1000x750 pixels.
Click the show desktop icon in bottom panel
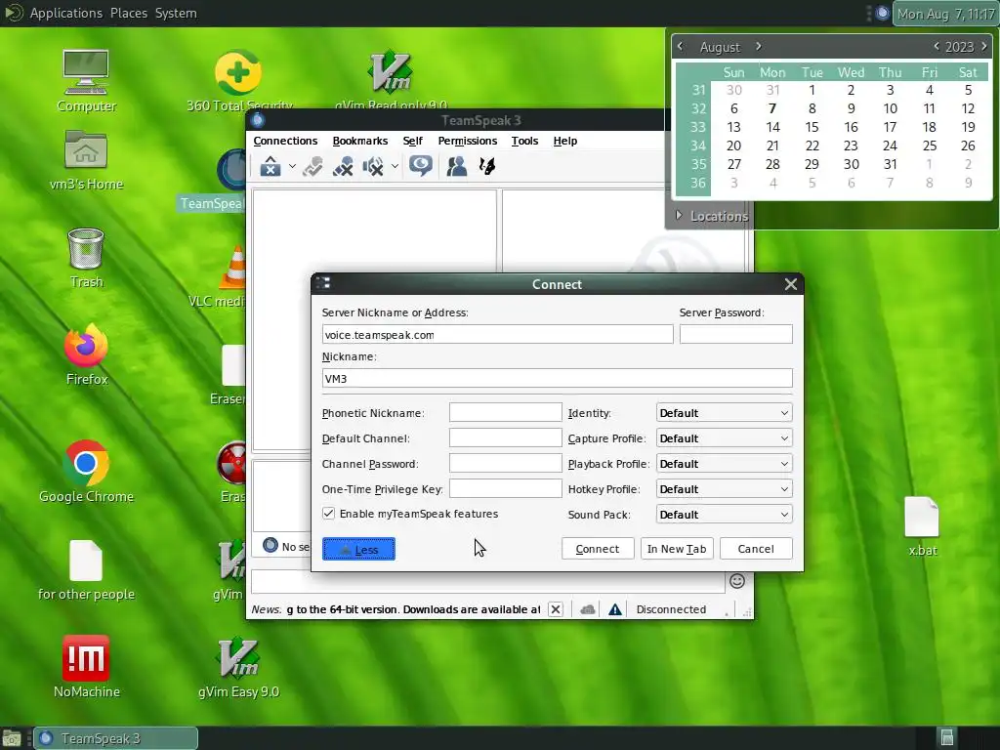(12, 738)
